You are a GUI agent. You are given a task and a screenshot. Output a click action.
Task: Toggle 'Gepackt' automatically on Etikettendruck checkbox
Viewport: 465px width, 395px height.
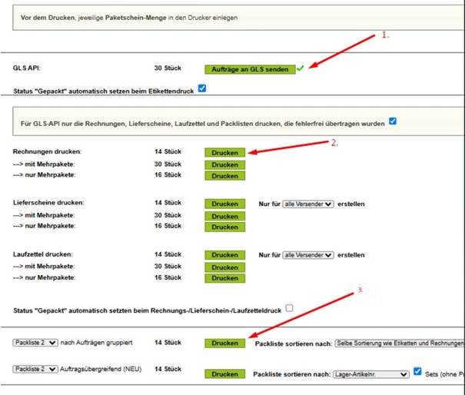tap(202, 88)
